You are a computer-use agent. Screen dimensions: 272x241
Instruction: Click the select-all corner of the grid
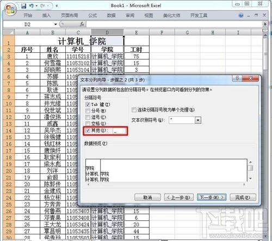click(9, 33)
